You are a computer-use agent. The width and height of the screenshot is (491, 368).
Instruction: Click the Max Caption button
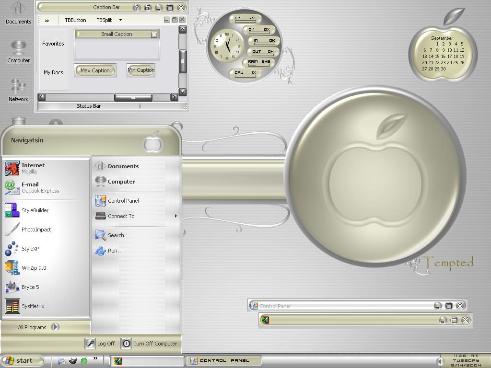point(95,70)
